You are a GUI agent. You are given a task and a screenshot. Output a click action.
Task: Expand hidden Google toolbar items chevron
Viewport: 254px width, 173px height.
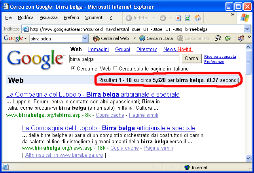click(x=249, y=37)
